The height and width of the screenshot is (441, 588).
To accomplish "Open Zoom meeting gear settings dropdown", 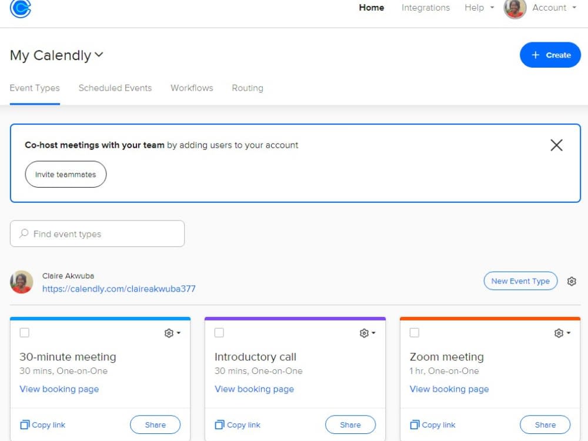I will coord(563,333).
